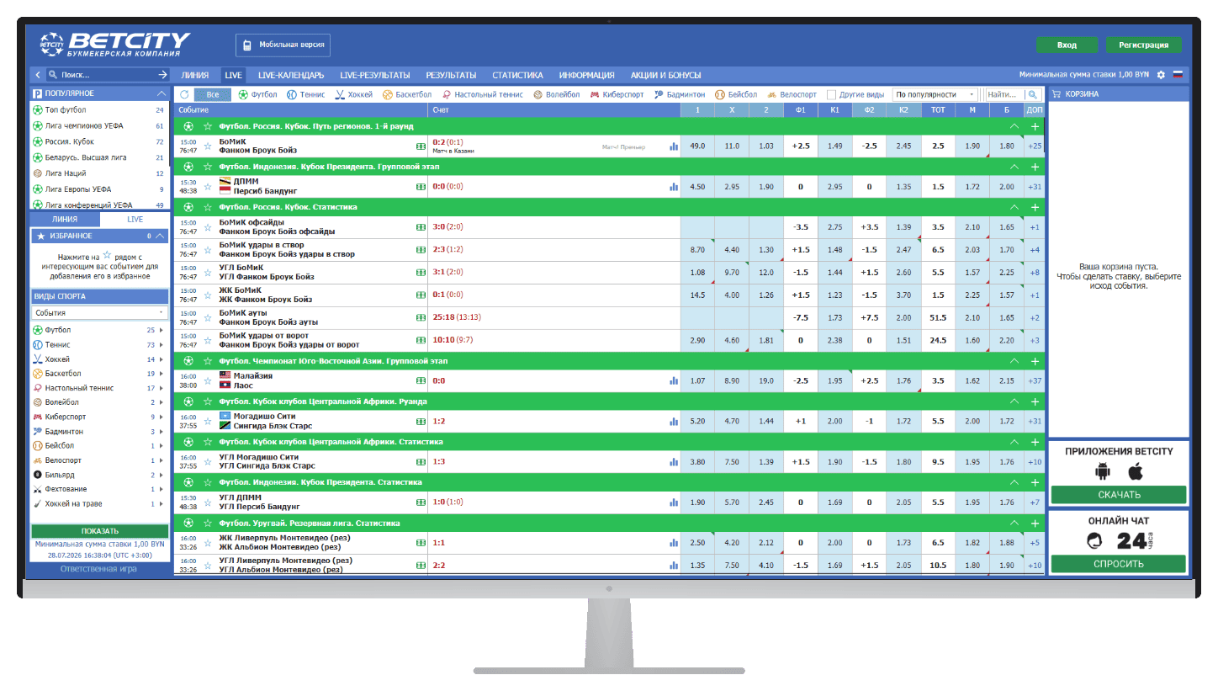
Task: Click the Apple app icon
Action: point(1135,471)
